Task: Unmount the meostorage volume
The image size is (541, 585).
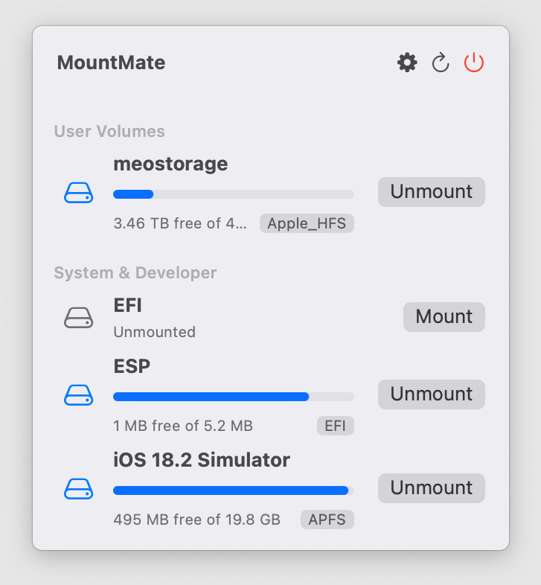Action: click(x=432, y=192)
